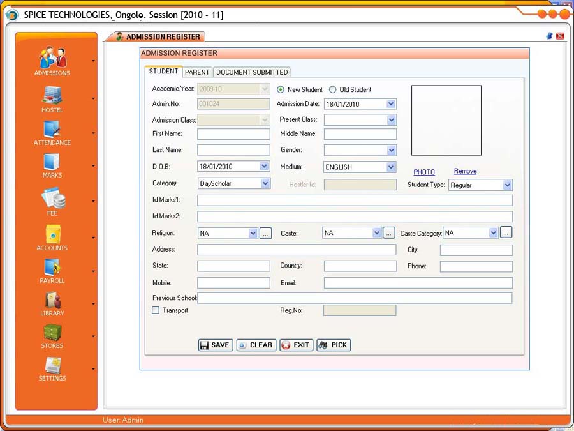The image size is (574, 431).
Task: Expand the Gender dropdown
Action: [x=391, y=151]
